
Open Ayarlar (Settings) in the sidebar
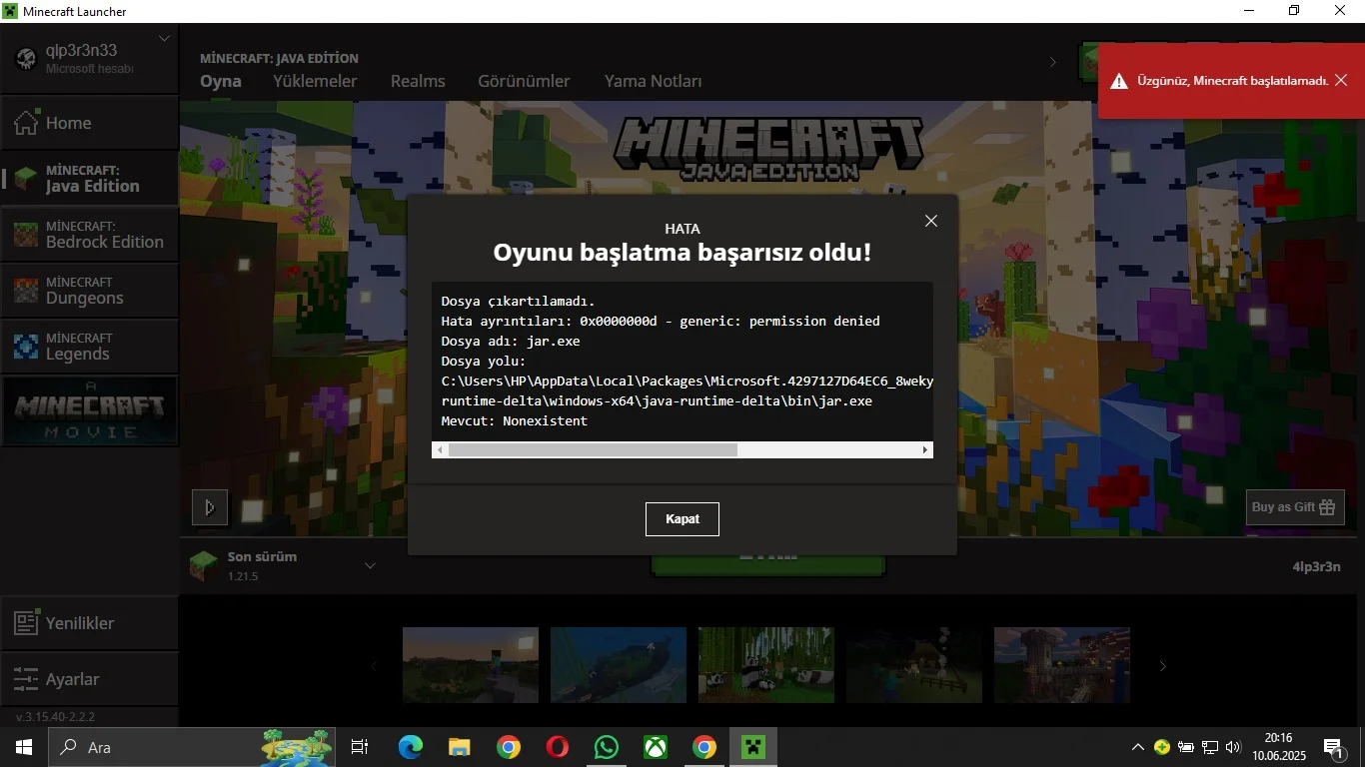click(89, 679)
